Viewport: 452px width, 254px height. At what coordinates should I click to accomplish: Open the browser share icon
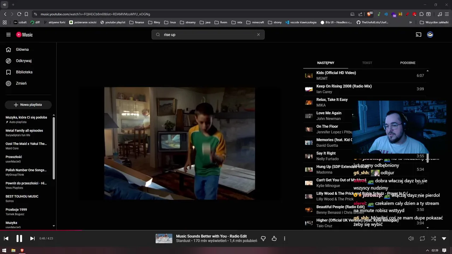360,14
